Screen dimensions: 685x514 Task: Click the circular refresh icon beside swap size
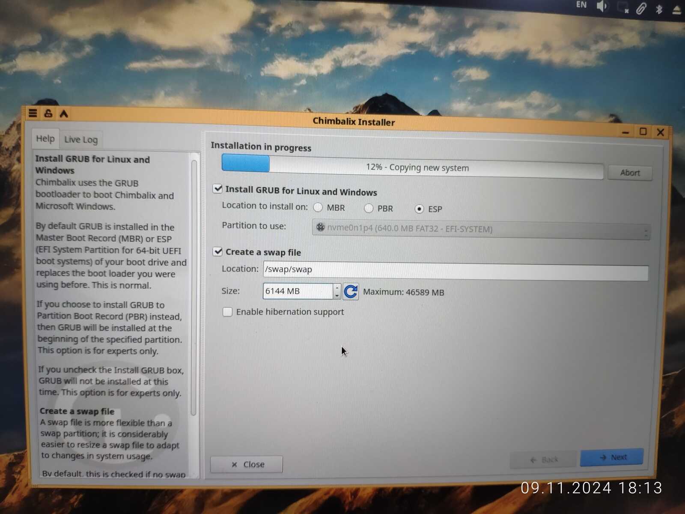[351, 292]
